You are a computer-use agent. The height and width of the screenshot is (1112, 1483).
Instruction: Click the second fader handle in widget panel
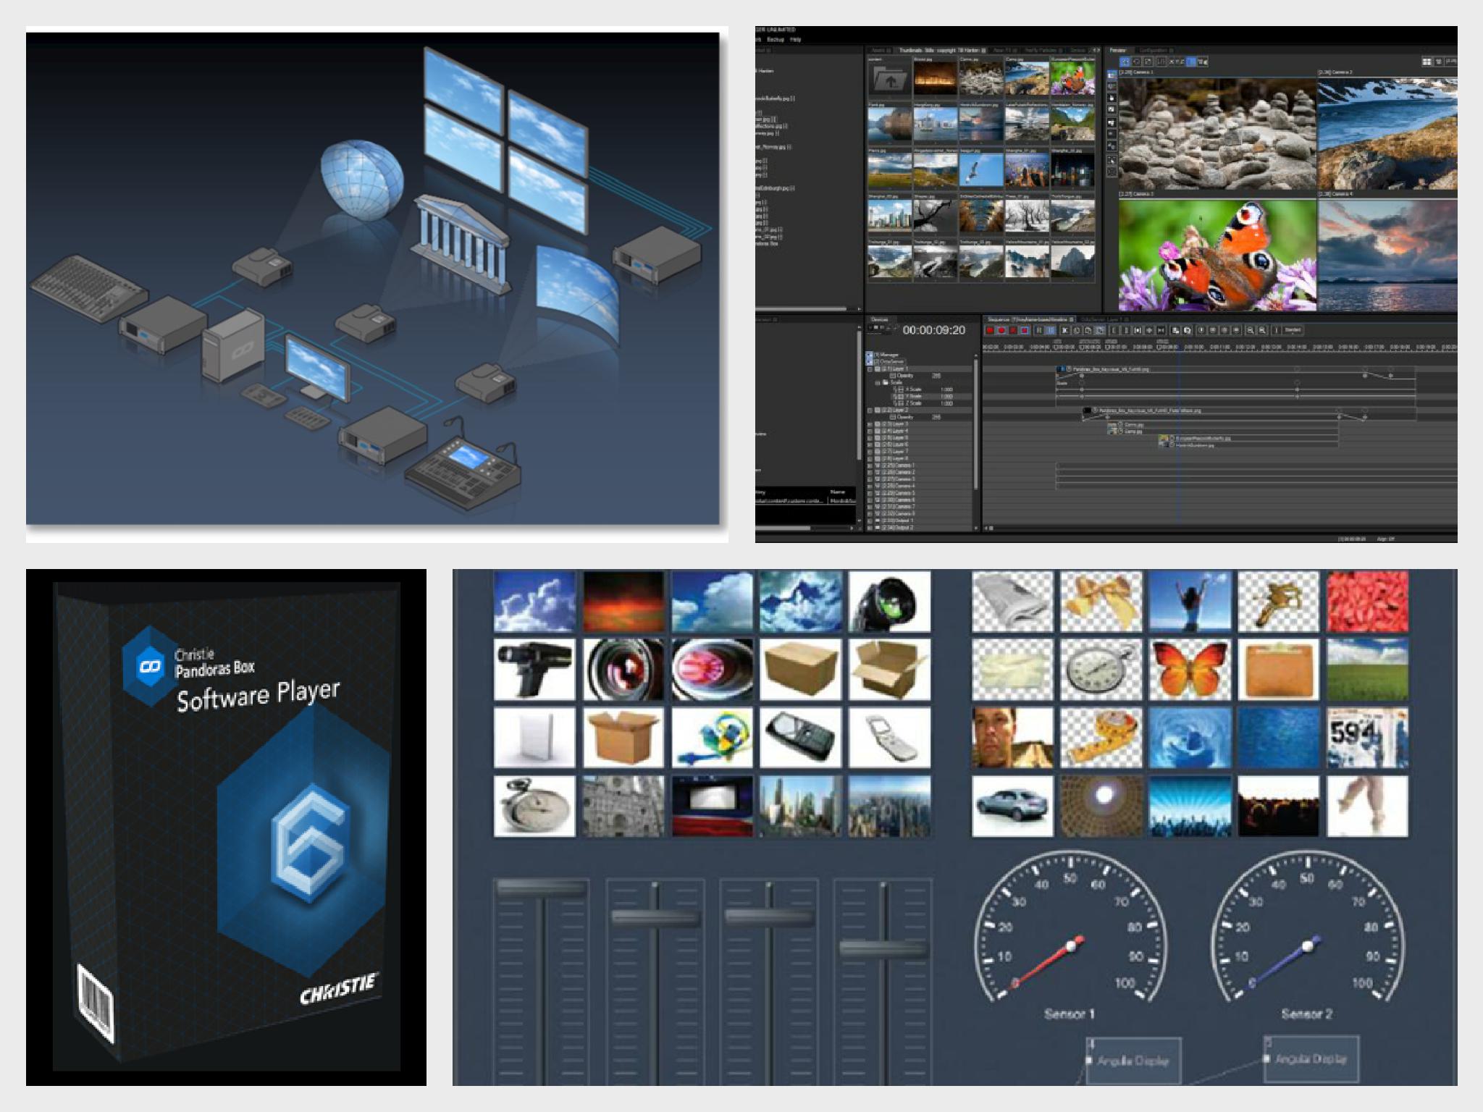[x=655, y=918]
